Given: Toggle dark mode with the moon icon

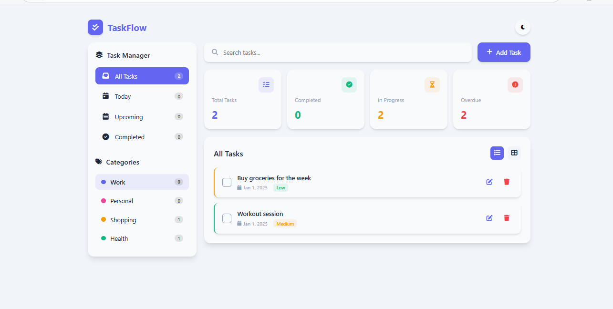Looking at the screenshot, I should [523, 27].
